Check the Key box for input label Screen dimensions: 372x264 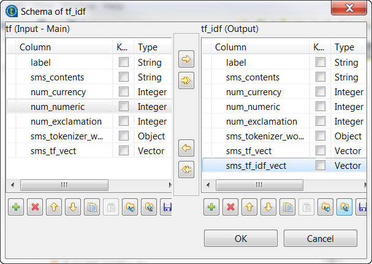tap(124, 62)
